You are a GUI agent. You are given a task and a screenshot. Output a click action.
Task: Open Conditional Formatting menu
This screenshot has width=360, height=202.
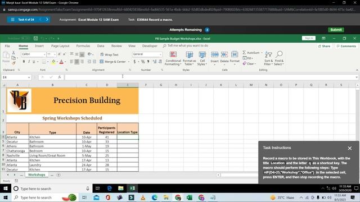point(173,58)
